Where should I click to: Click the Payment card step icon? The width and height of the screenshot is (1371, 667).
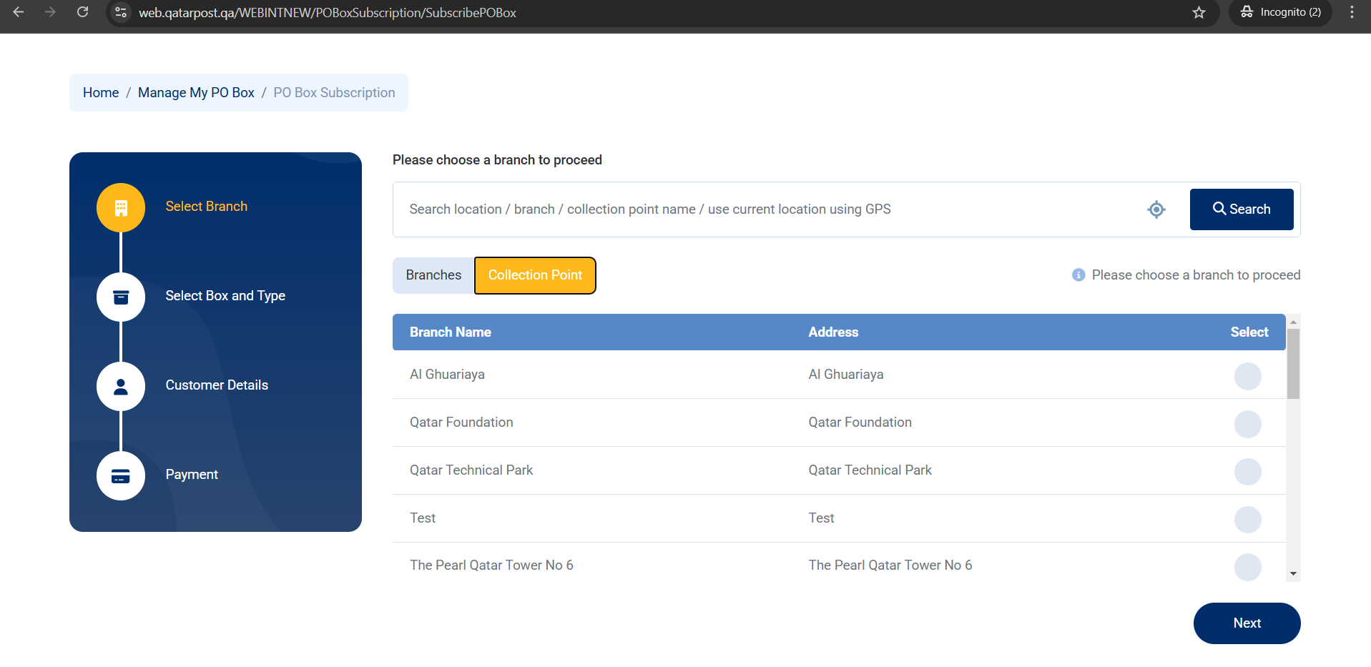tap(121, 475)
